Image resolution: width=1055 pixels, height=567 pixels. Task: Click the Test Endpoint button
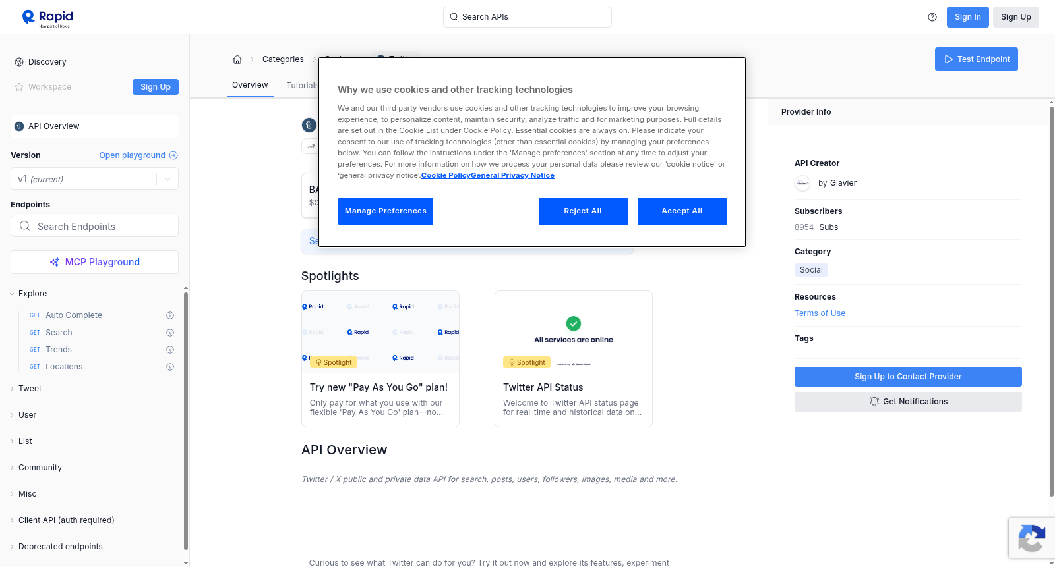pos(977,59)
